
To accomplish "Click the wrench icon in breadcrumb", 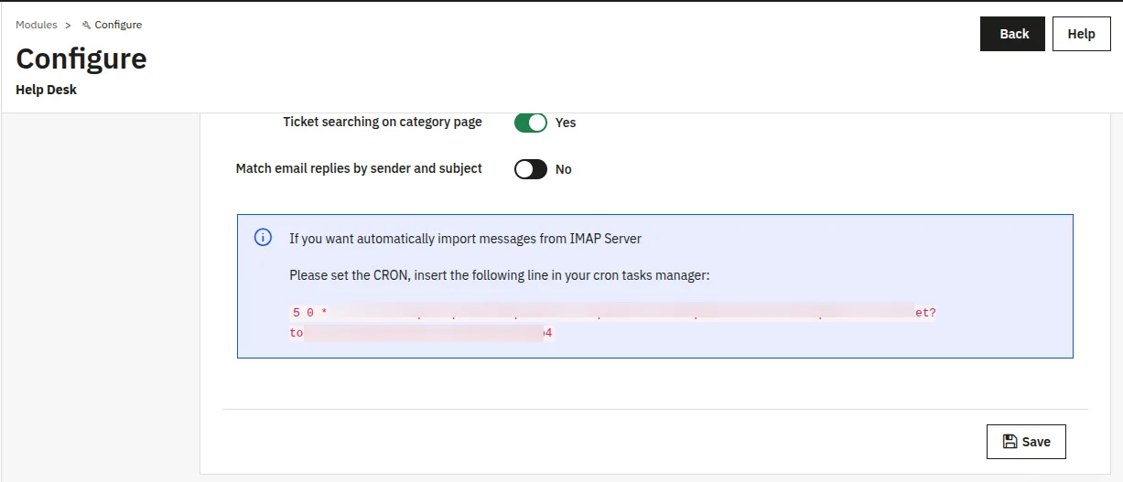I will (x=87, y=25).
